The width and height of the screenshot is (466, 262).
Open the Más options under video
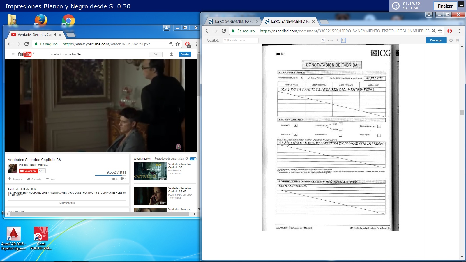[x=50, y=179]
